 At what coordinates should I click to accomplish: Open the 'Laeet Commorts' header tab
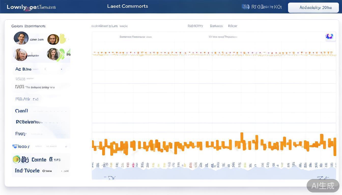coord(127,6)
